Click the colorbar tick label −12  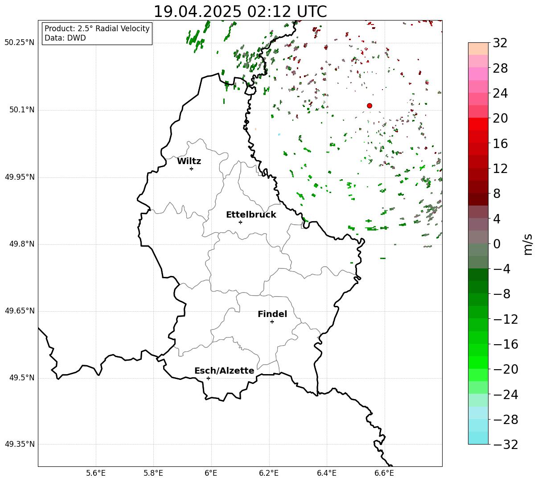tap(505, 319)
